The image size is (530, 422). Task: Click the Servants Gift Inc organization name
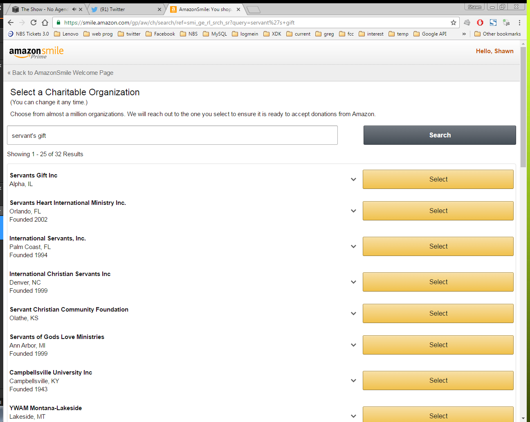(34, 175)
